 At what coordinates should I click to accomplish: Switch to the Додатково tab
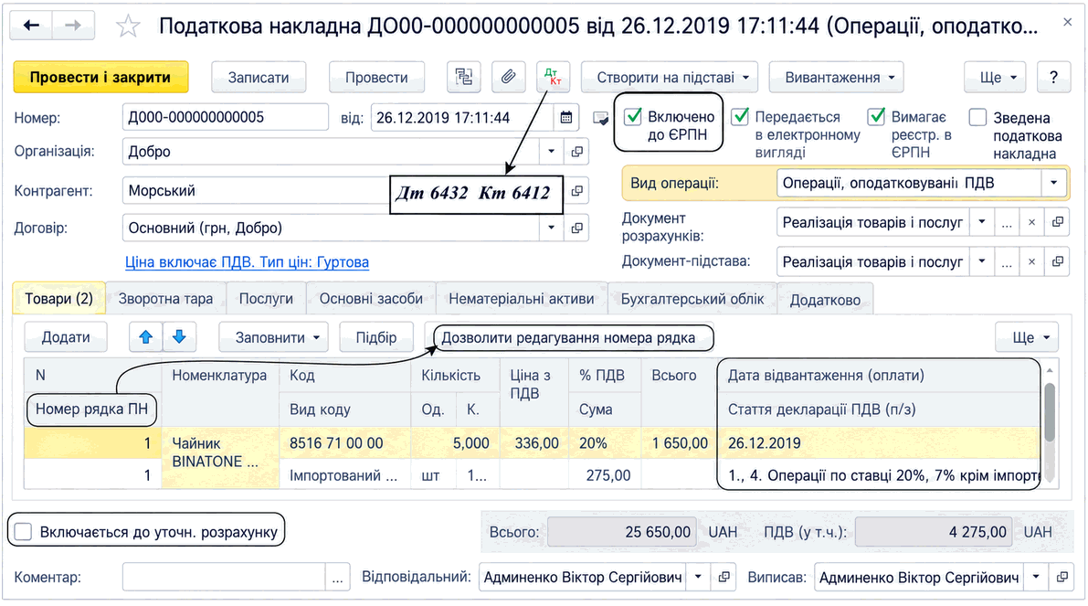pos(825,299)
